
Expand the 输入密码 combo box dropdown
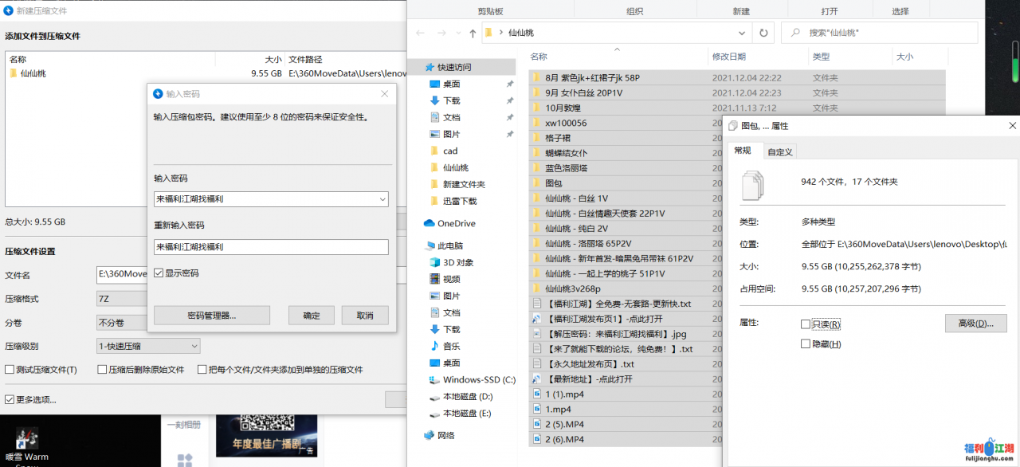pyautogui.click(x=382, y=198)
